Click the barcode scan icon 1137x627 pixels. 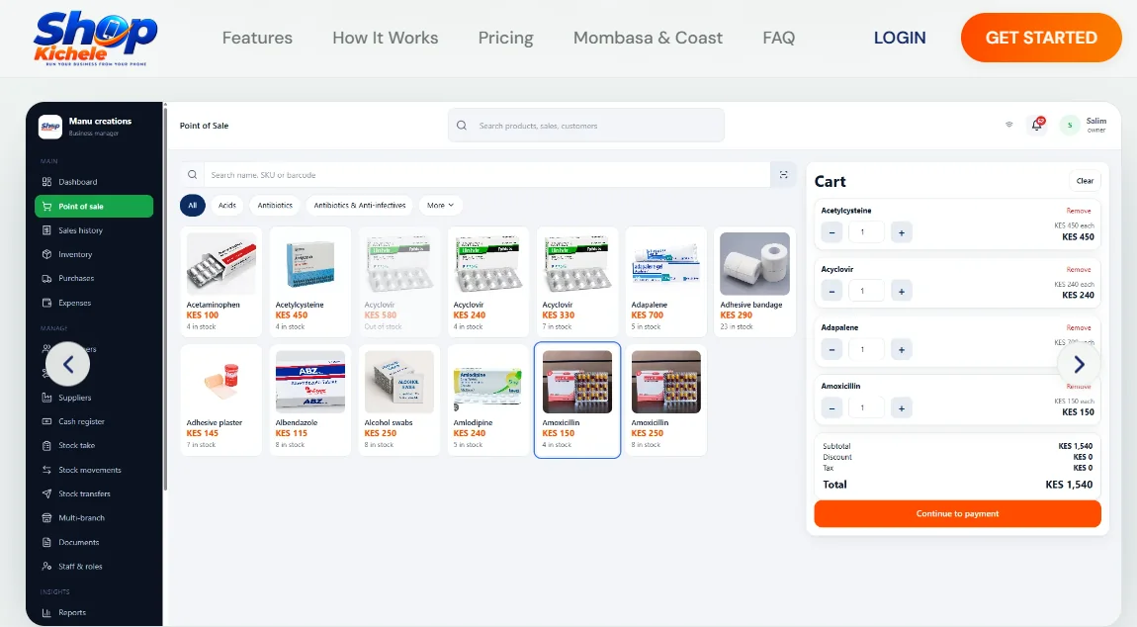tap(784, 175)
